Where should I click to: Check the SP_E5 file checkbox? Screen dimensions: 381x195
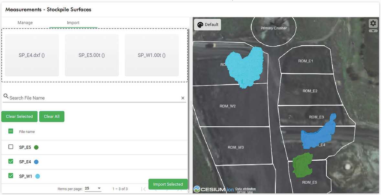click(x=11, y=147)
